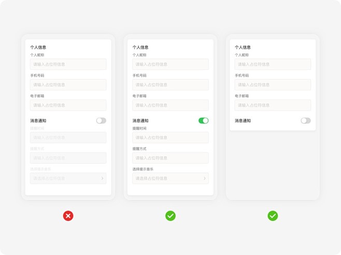341x255 pixels.
Task: Click the 手机号码 input in the left card
Action: coord(68,85)
